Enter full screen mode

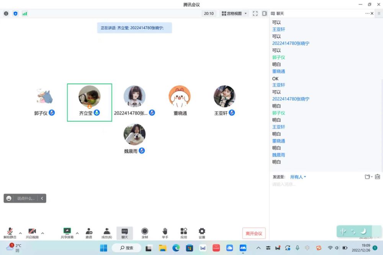pyautogui.click(x=255, y=13)
